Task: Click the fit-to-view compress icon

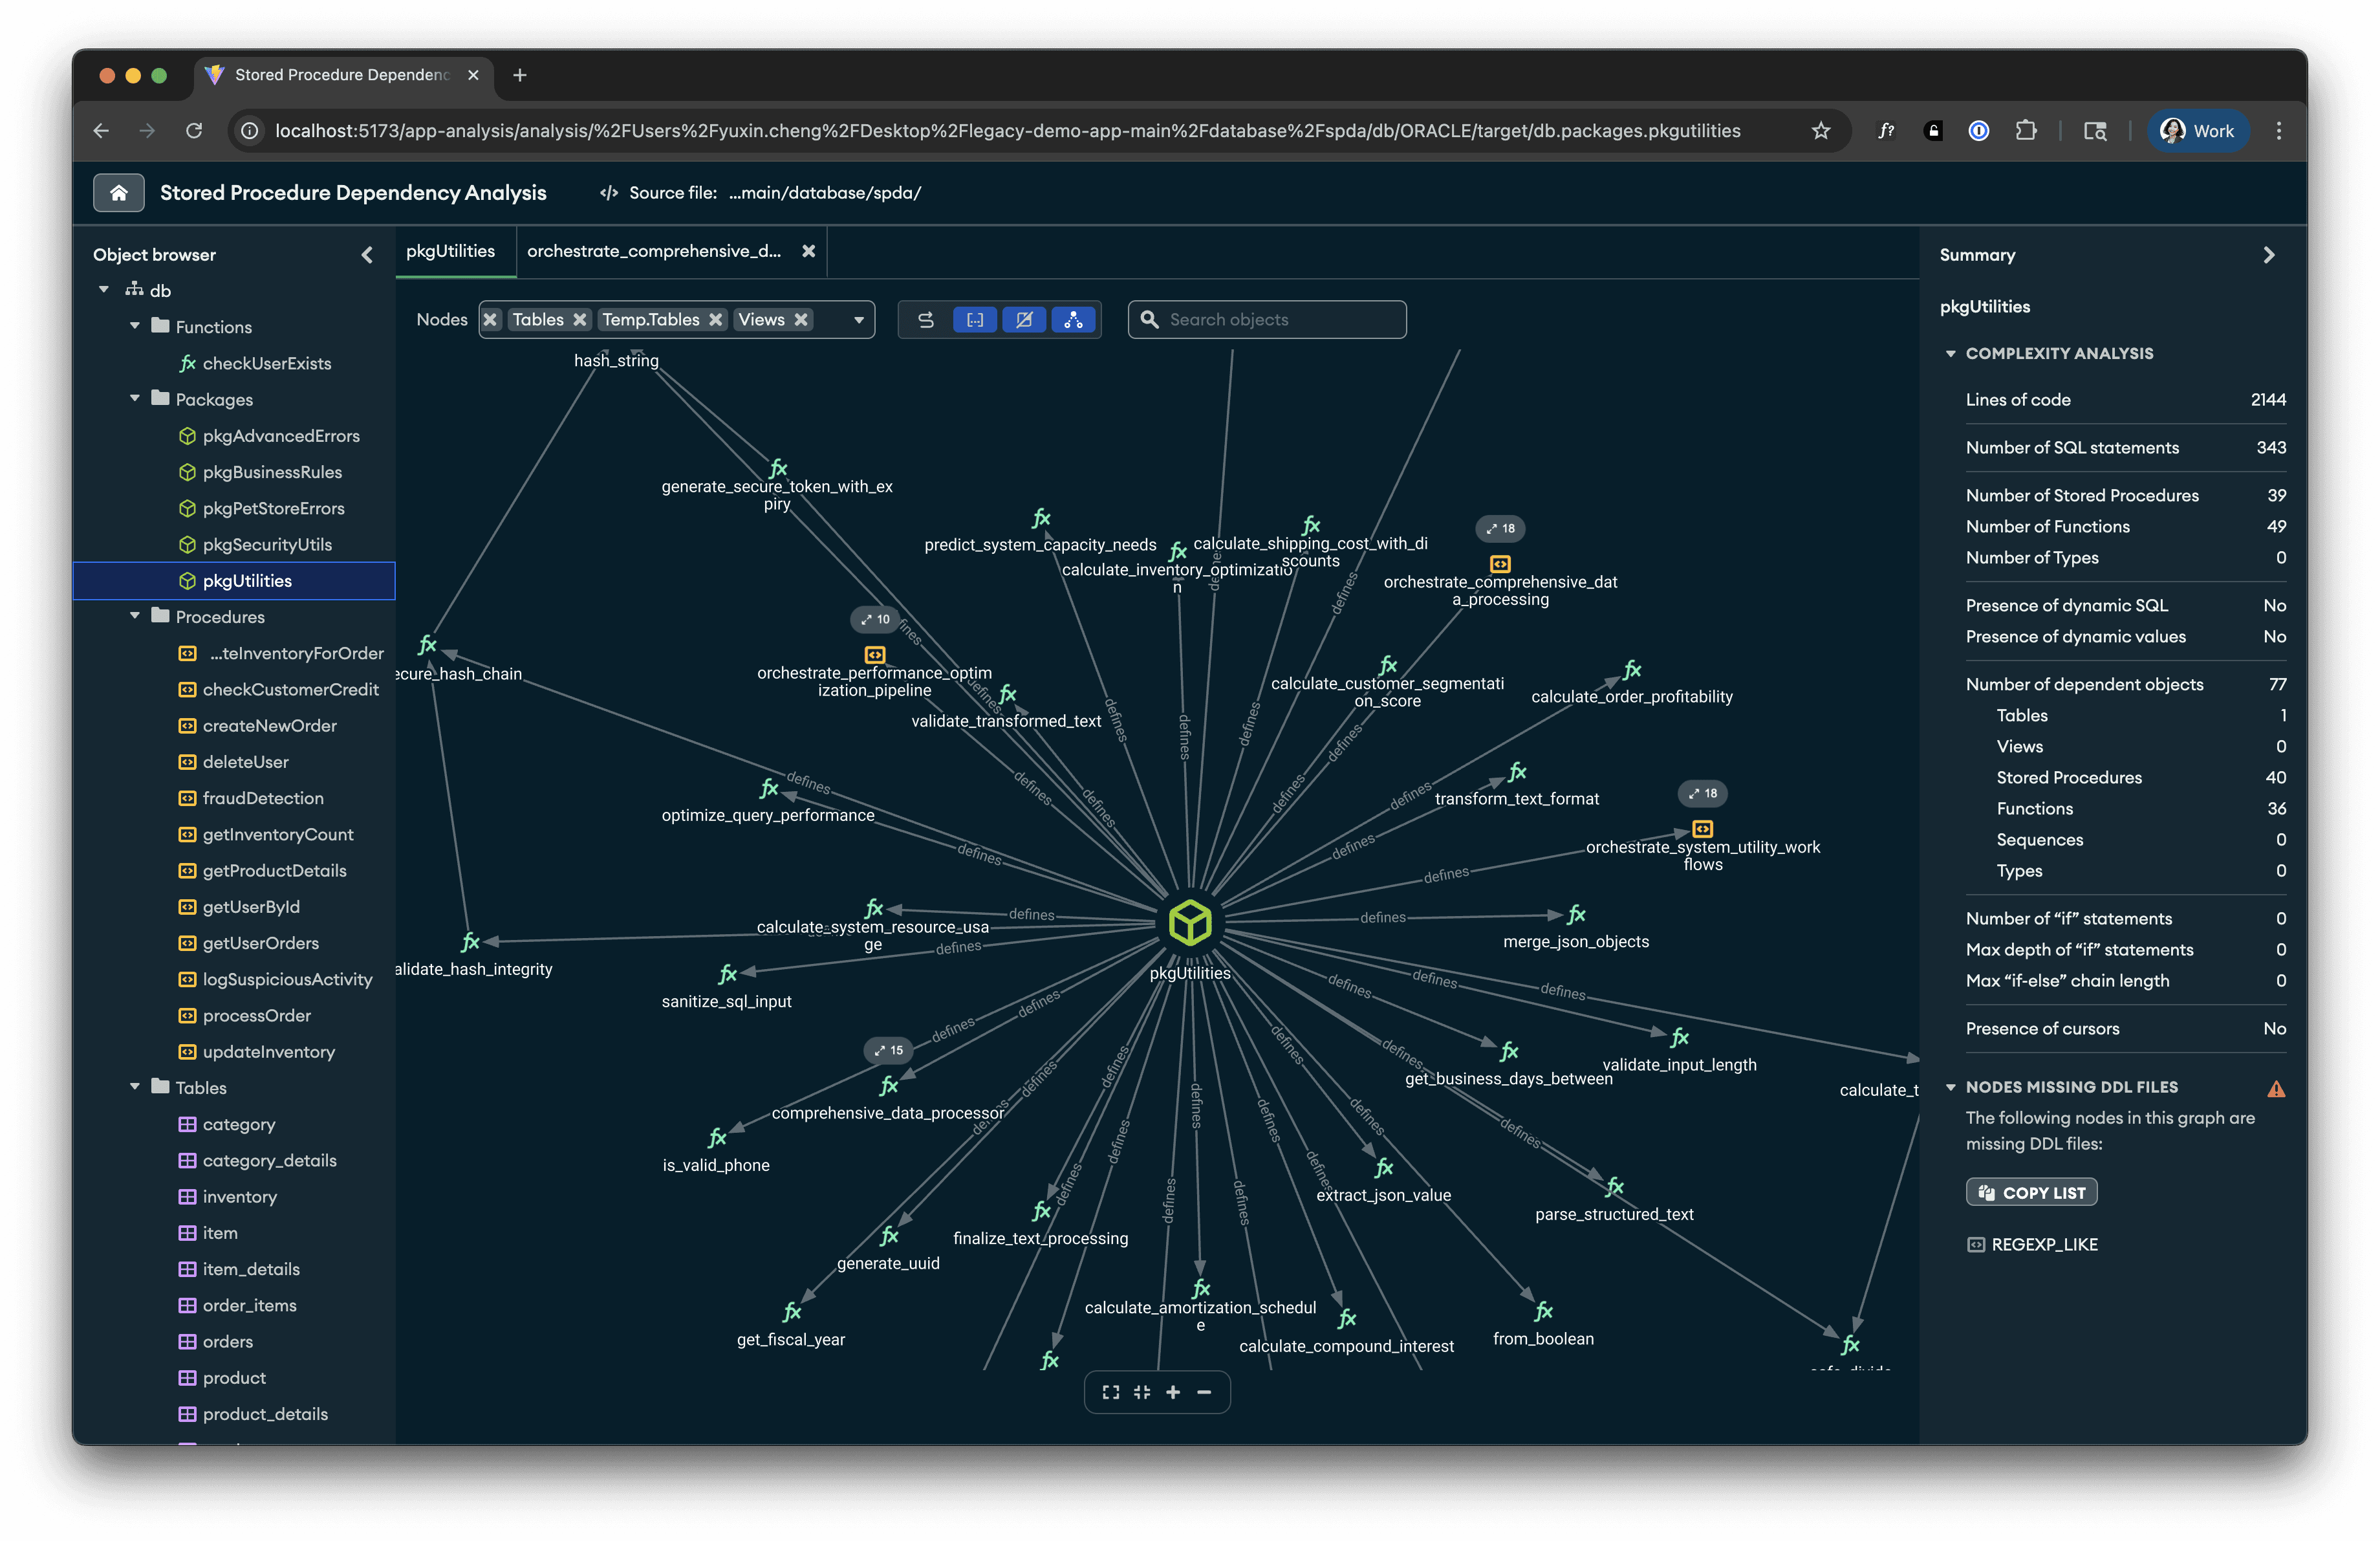Action: pos(1142,1392)
